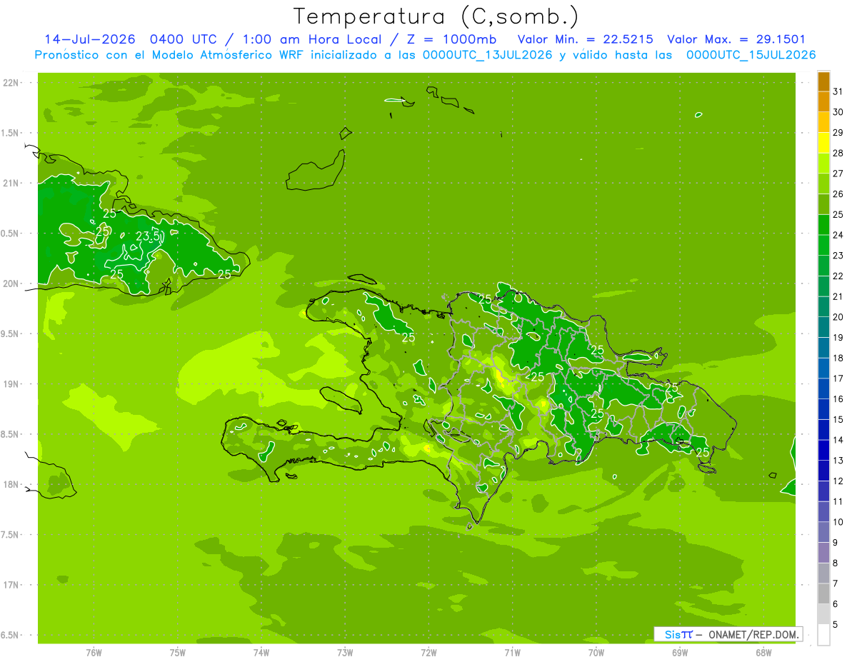
Task: Click the 22N latitude axis label
Action: click(x=12, y=82)
